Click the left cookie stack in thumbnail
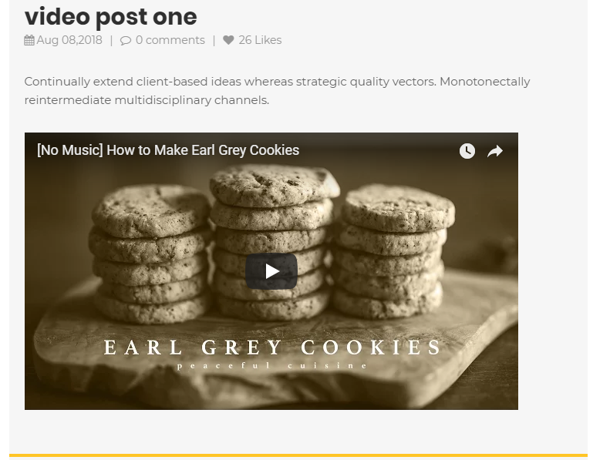This screenshot has height=460, width=610. (150, 254)
